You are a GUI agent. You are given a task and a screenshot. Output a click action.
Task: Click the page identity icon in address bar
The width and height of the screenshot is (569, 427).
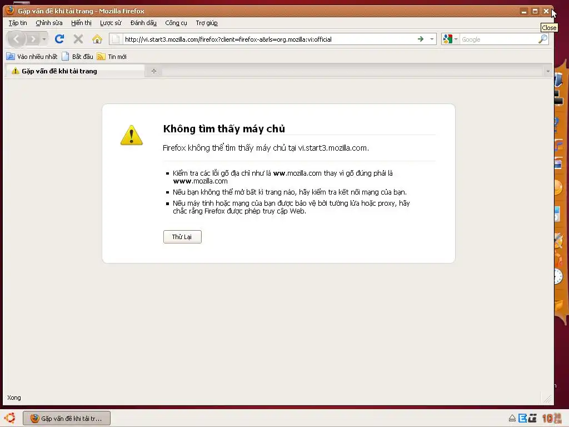116,39
